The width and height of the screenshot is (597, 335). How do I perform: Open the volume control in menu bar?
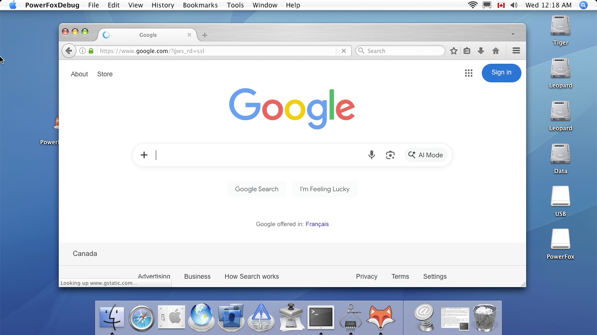514,5
